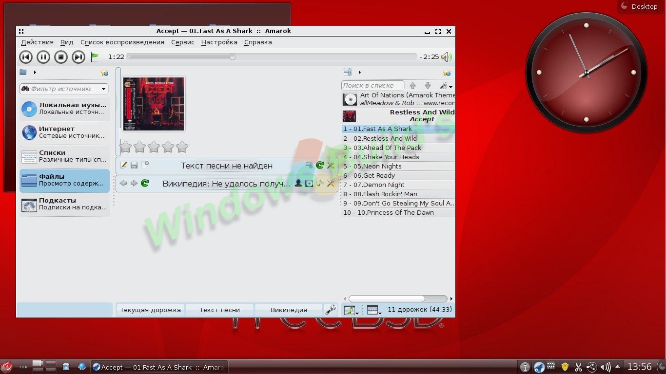Select Подкасты source
Screen dimensions: 666x374
64,204
